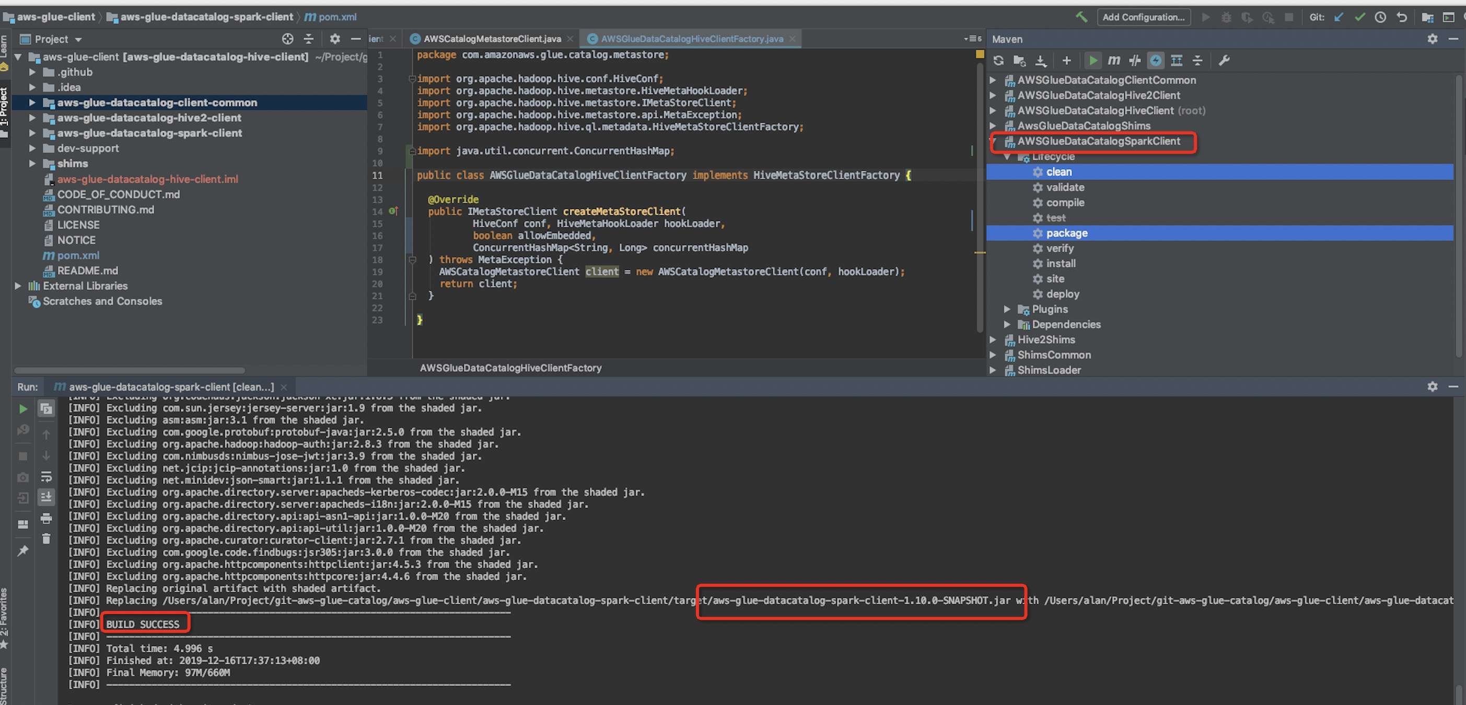The image size is (1466, 705).
Task: Print the Run console output
Action: (46, 519)
